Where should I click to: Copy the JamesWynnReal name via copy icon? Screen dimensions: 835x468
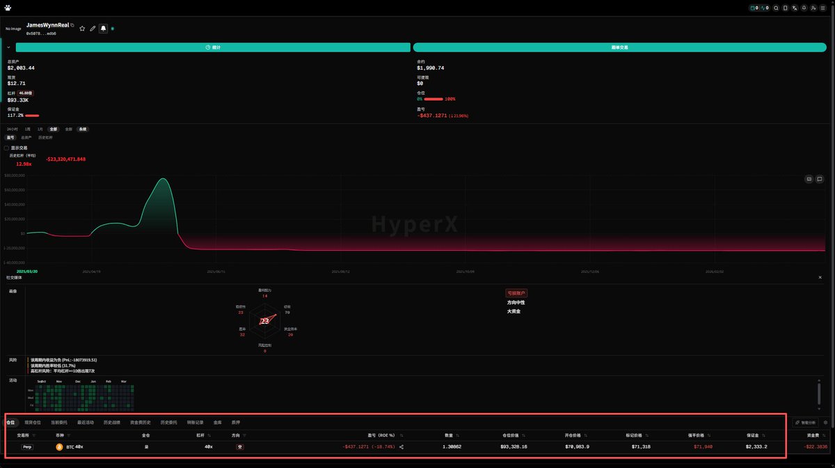point(72,25)
